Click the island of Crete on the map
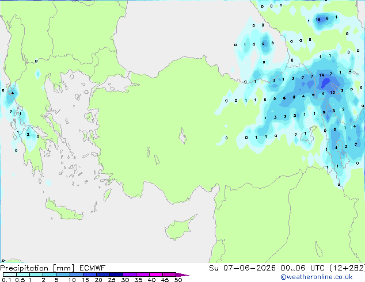The height and width of the screenshot is (282, 365). (63, 209)
